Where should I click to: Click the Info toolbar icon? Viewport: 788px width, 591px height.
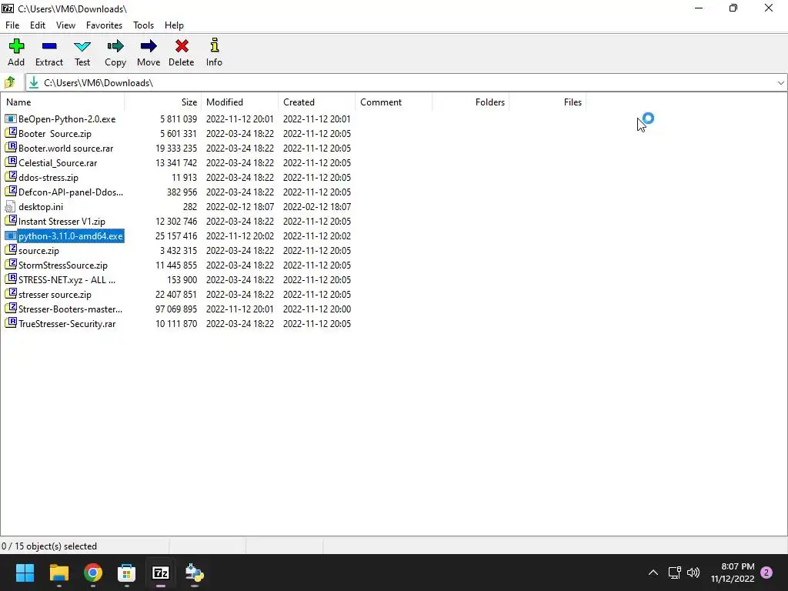coord(215,45)
